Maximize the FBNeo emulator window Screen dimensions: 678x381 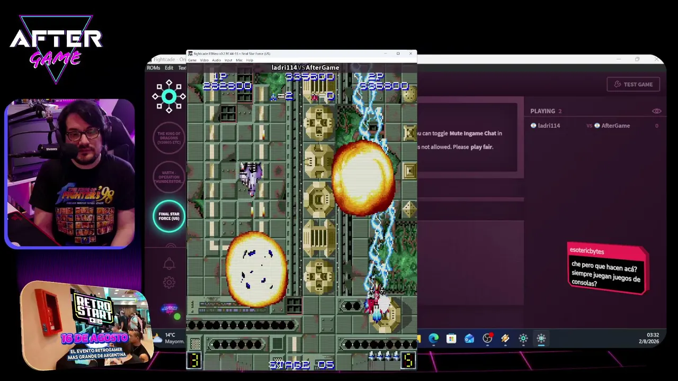point(398,53)
